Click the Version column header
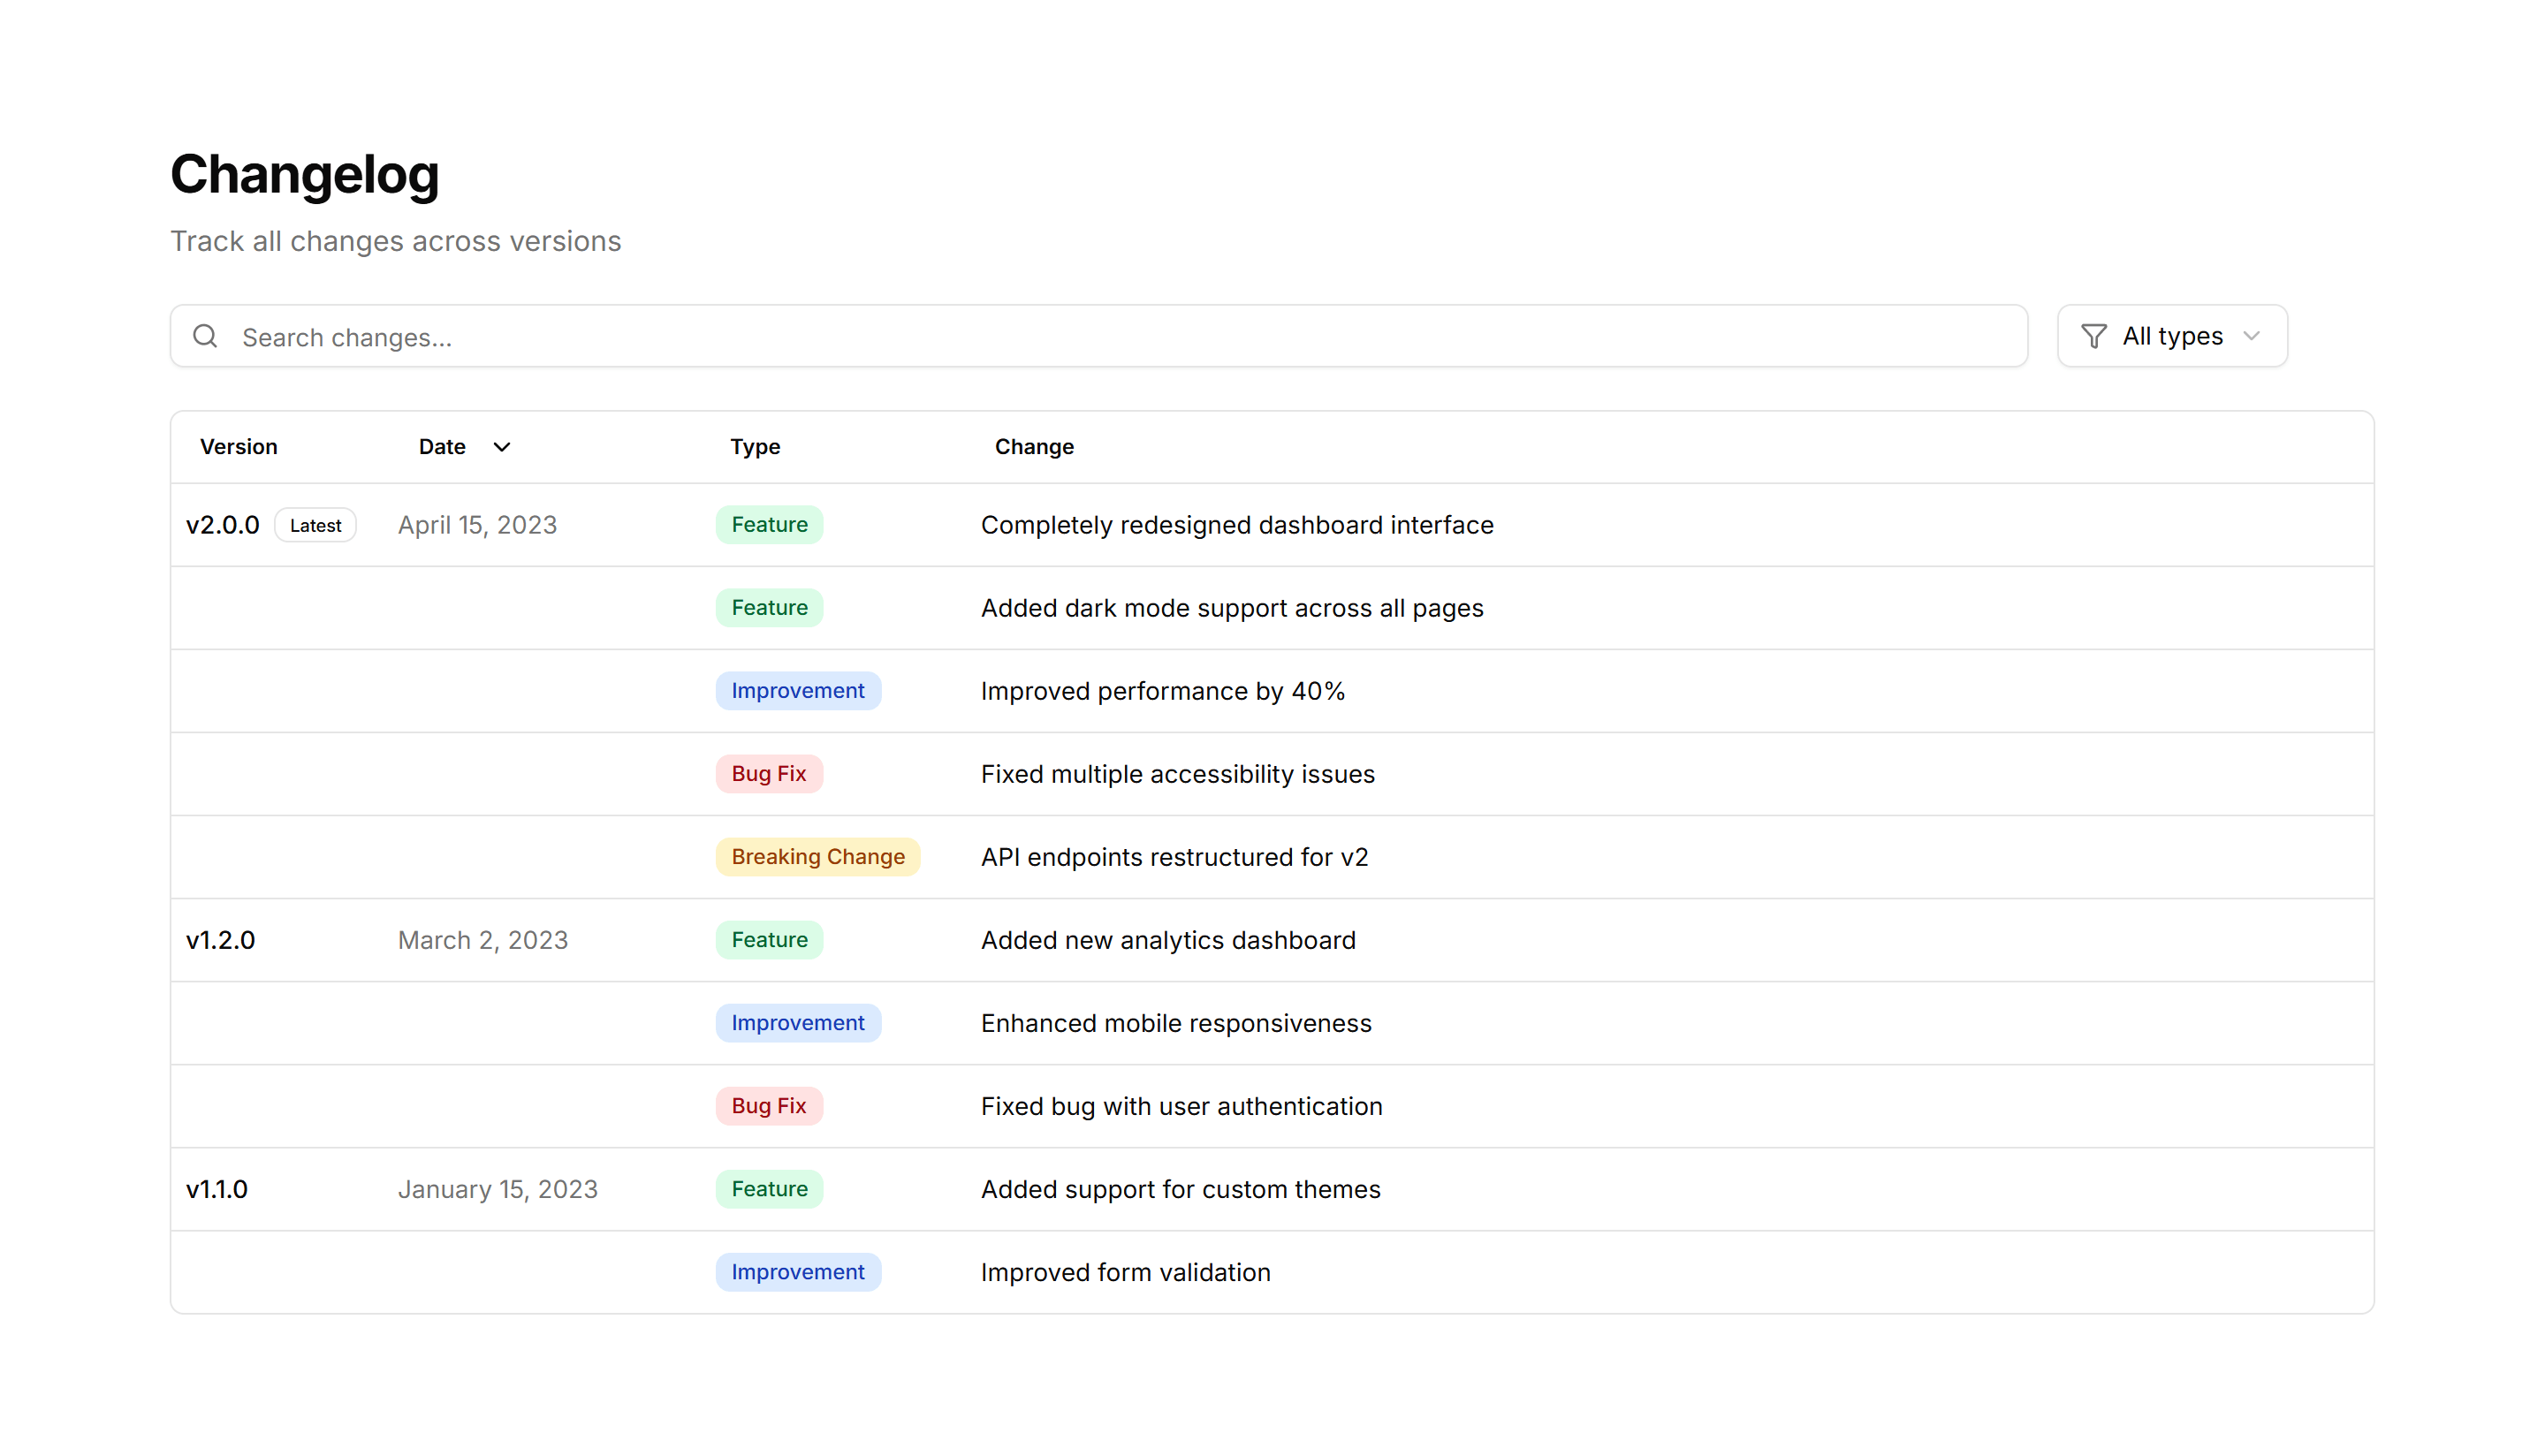 (x=238, y=447)
